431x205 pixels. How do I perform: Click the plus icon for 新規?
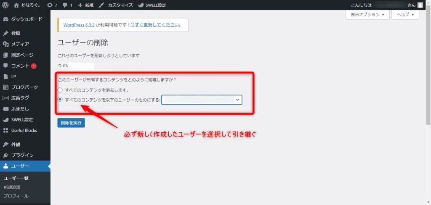(80, 5)
